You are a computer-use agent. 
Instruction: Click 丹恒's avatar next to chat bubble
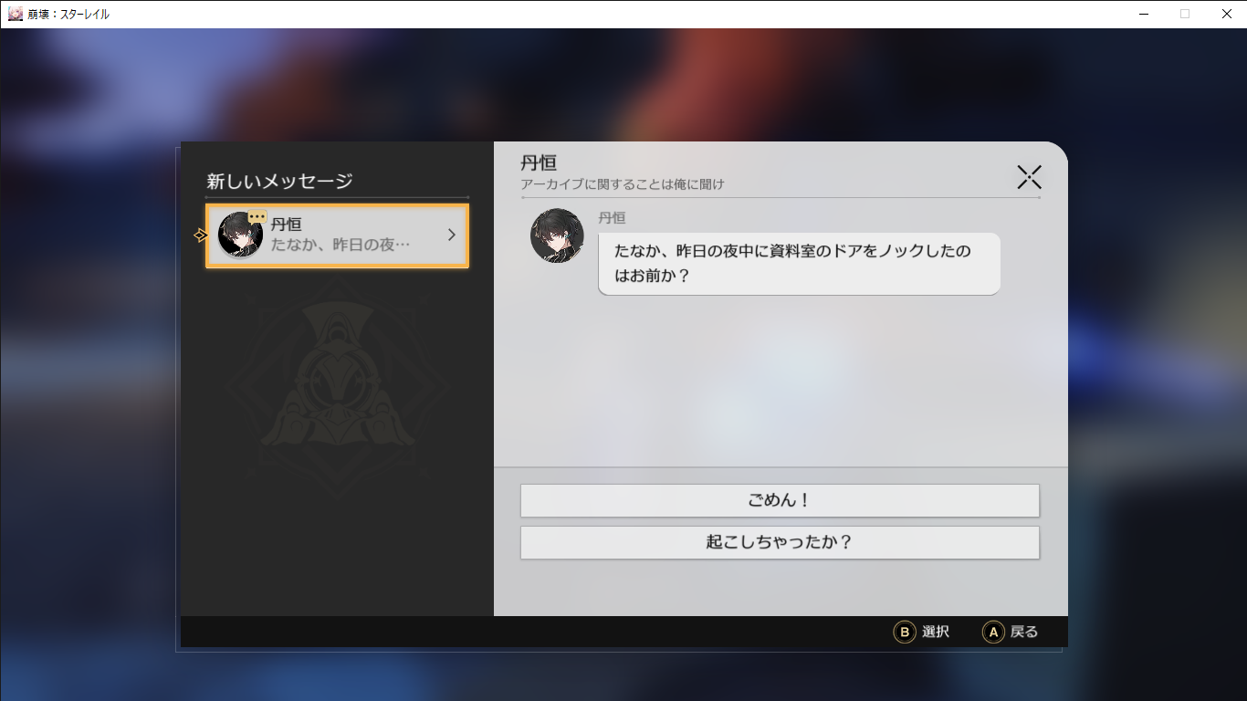tap(557, 236)
